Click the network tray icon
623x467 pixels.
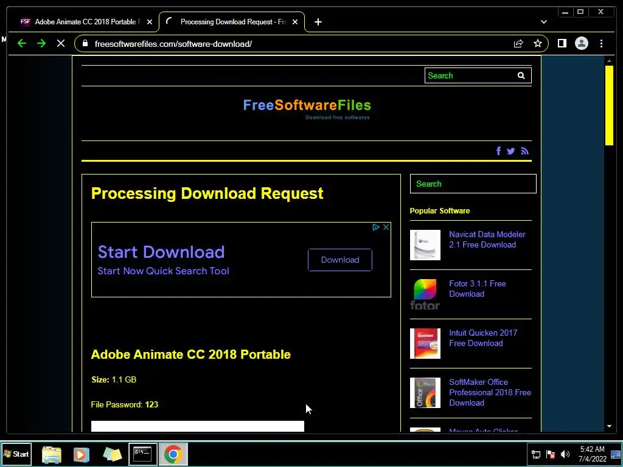pyautogui.click(x=536, y=454)
